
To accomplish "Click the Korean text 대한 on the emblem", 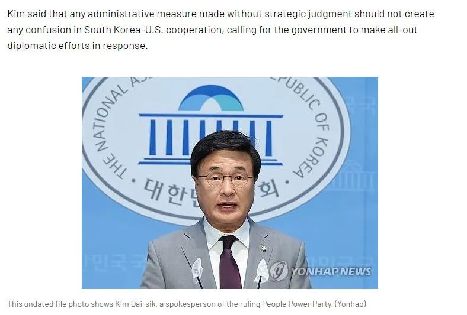I will pos(162,191).
